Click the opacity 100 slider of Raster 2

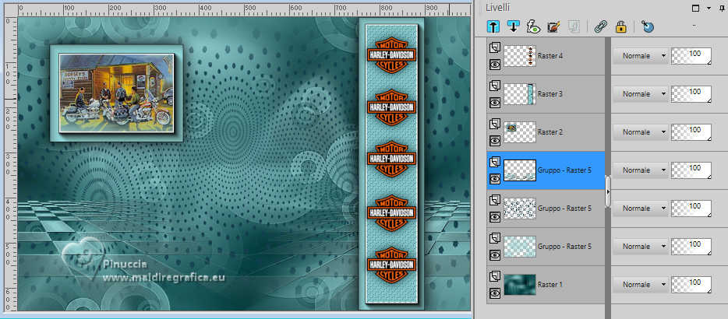pyautogui.click(x=691, y=132)
